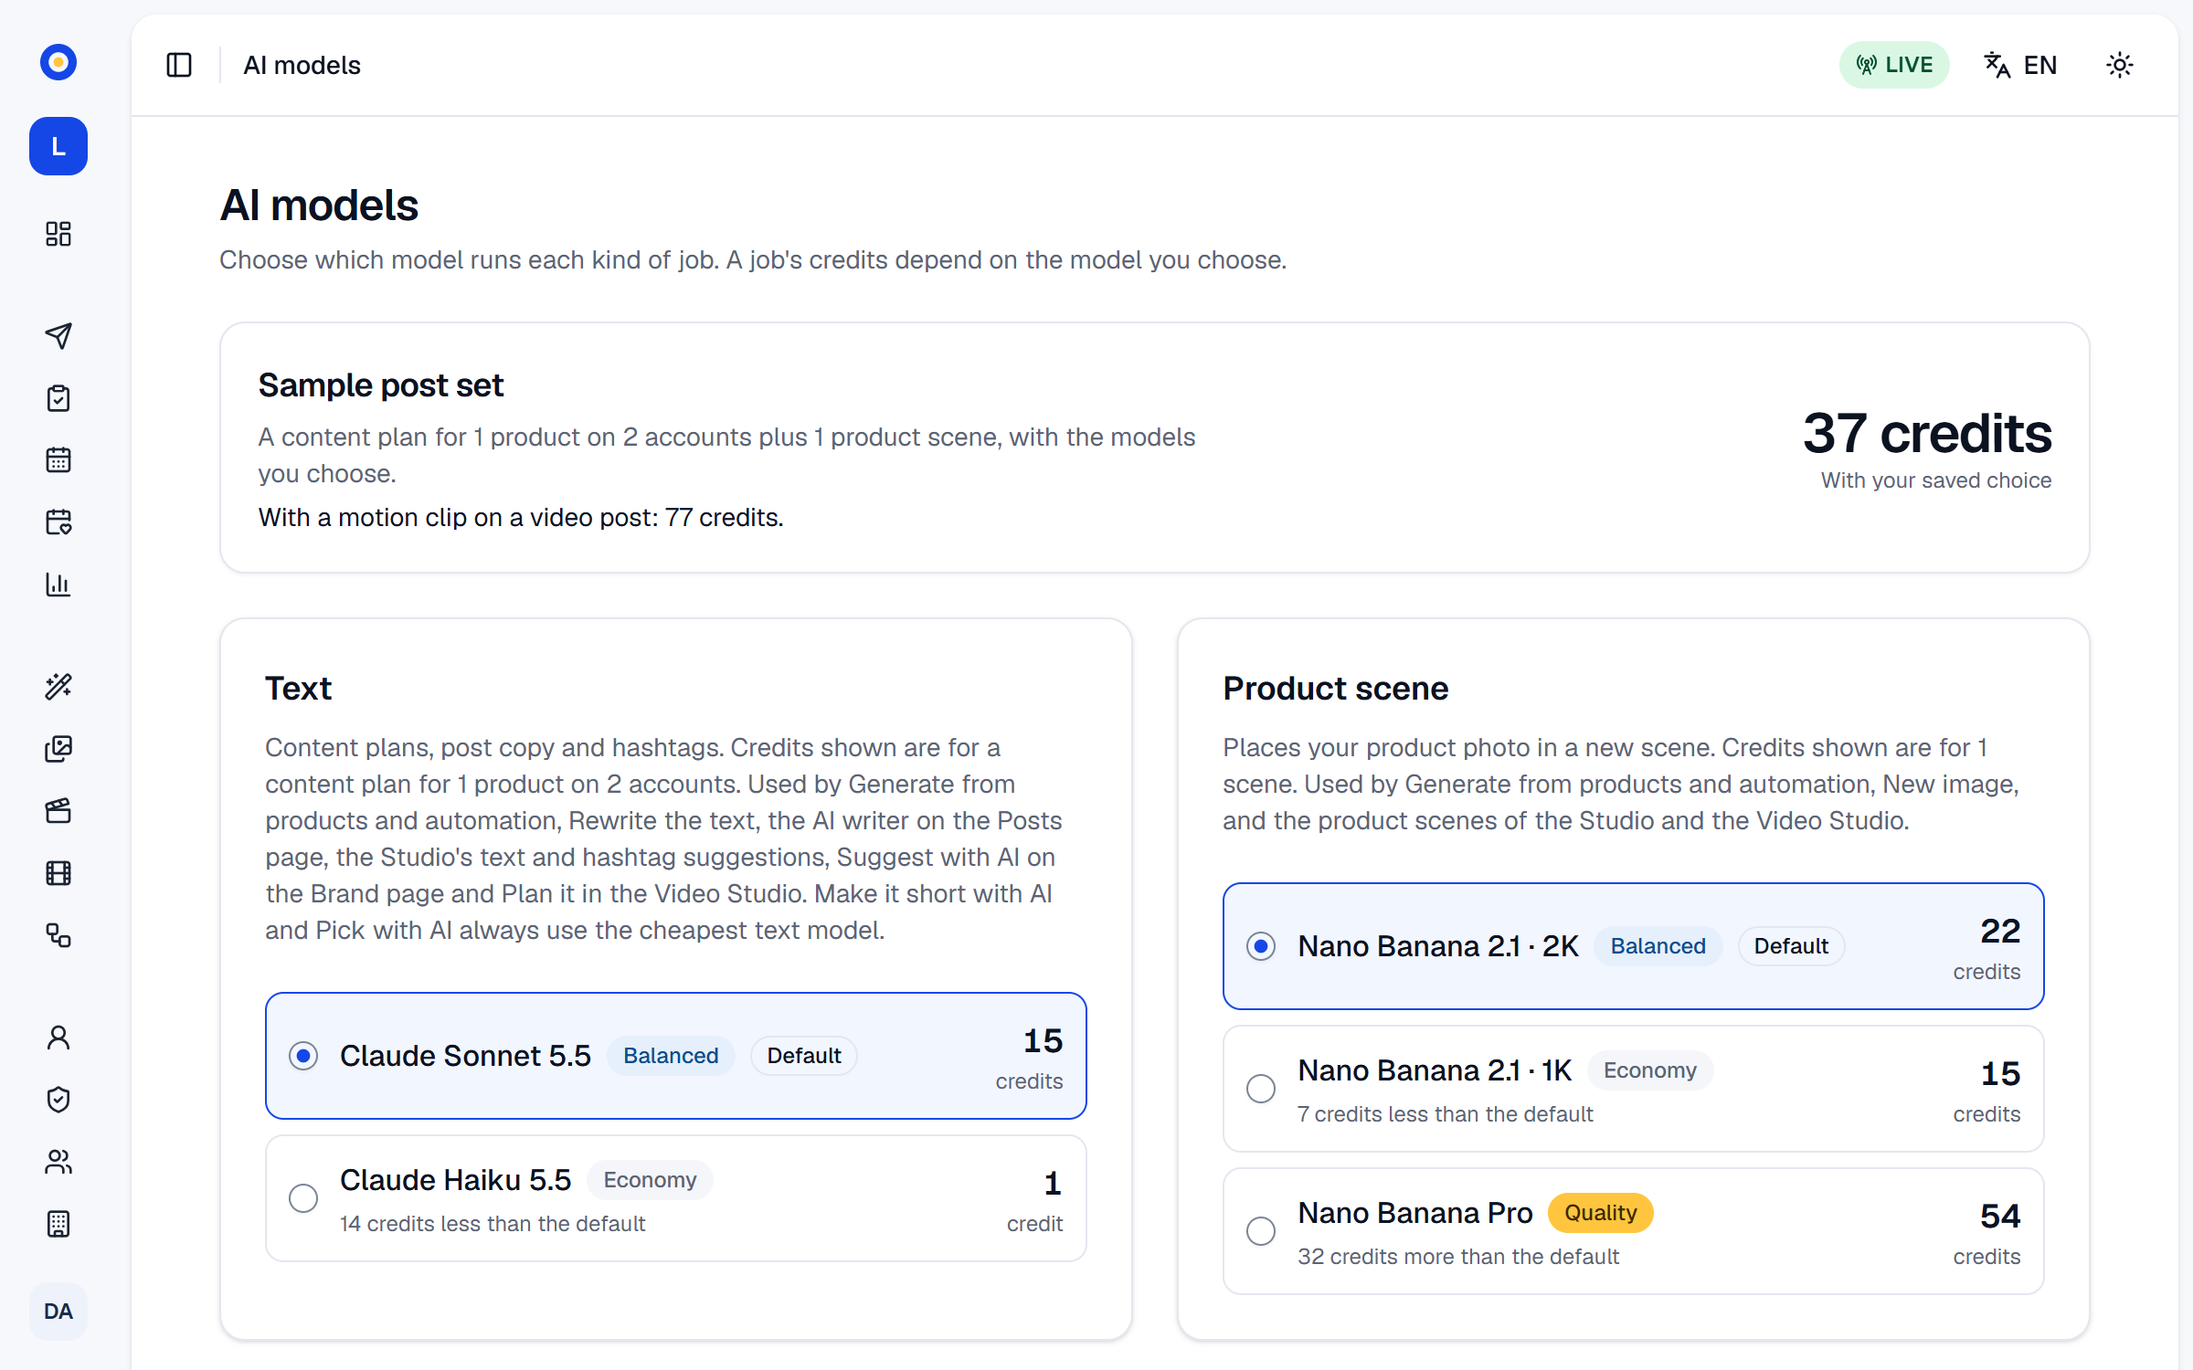Image resolution: width=2193 pixels, height=1370 pixels.
Task: Open the clipboard checklist icon
Action: tap(58, 398)
